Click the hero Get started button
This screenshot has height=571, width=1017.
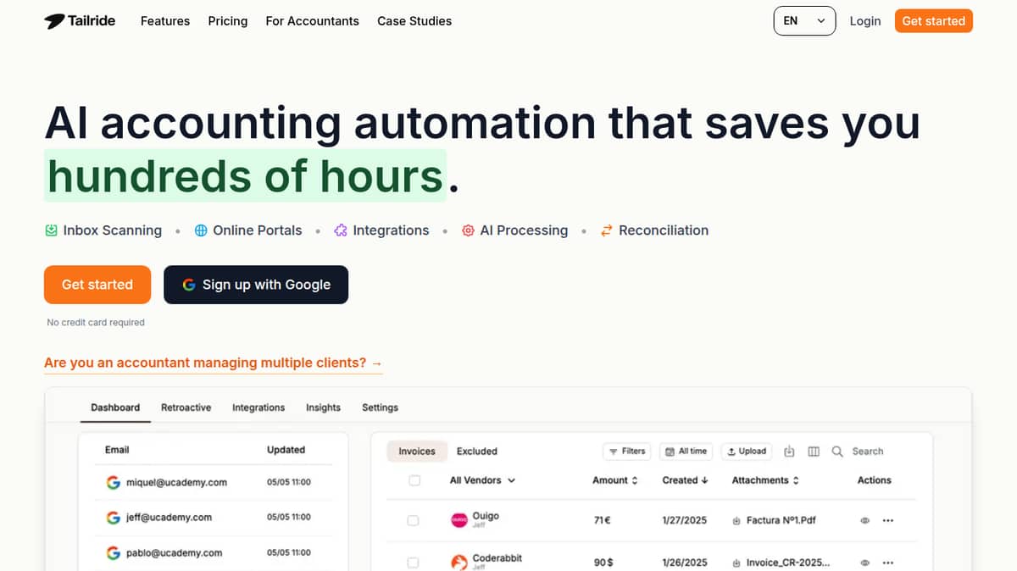point(97,285)
